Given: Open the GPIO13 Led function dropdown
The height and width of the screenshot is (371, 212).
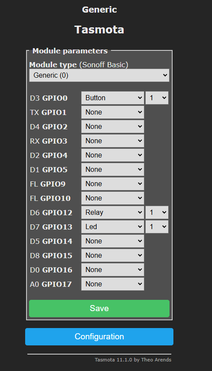Looking at the screenshot, I should point(113,227).
